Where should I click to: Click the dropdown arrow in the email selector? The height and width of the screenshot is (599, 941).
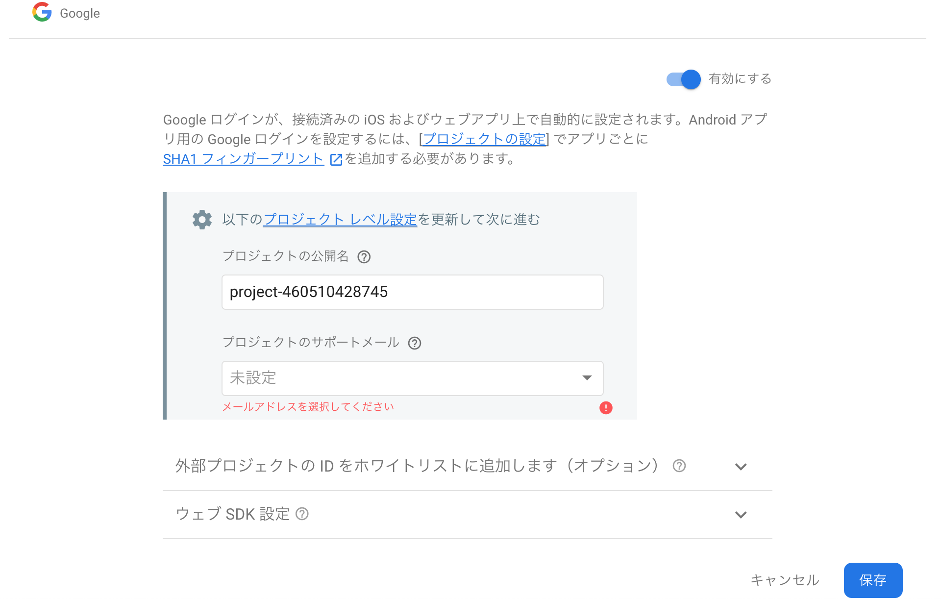pos(586,378)
